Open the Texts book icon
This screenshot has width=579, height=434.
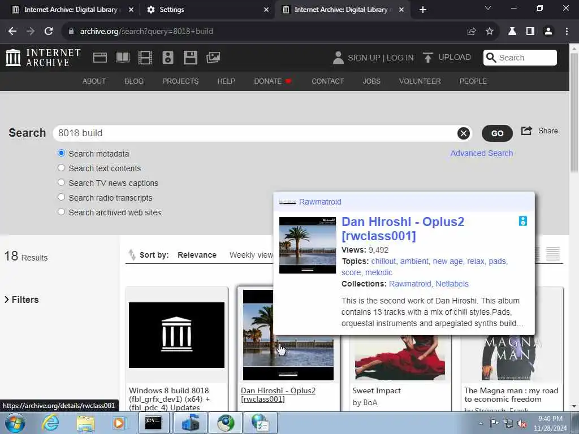click(123, 58)
